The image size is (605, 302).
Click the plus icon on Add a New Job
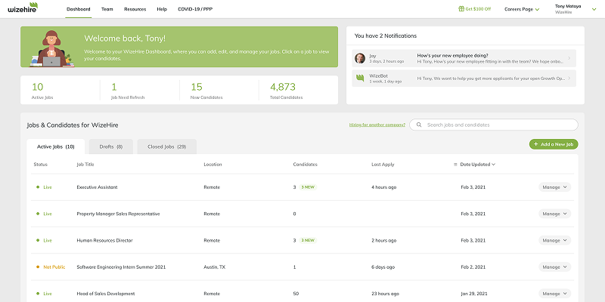click(x=535, y=144)
